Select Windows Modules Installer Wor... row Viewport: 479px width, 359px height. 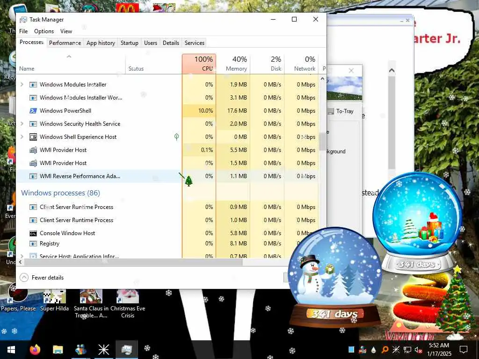pyautogui.click(x=167, y=98)
